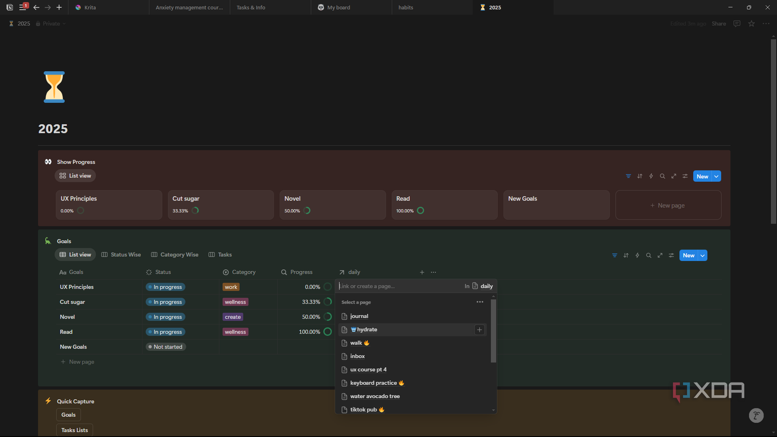Favorite the page with the star icon
Image resolution: width=777 pixels, height=437 pixels.
click(x=752, y=24)
